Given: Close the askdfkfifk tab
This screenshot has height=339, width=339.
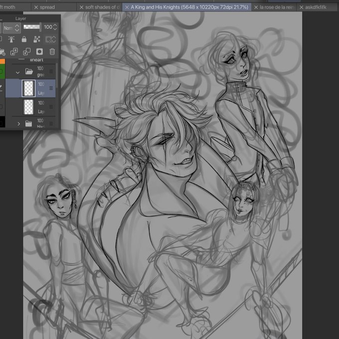Looking at the screenshot, I should [x=302, y=7].
